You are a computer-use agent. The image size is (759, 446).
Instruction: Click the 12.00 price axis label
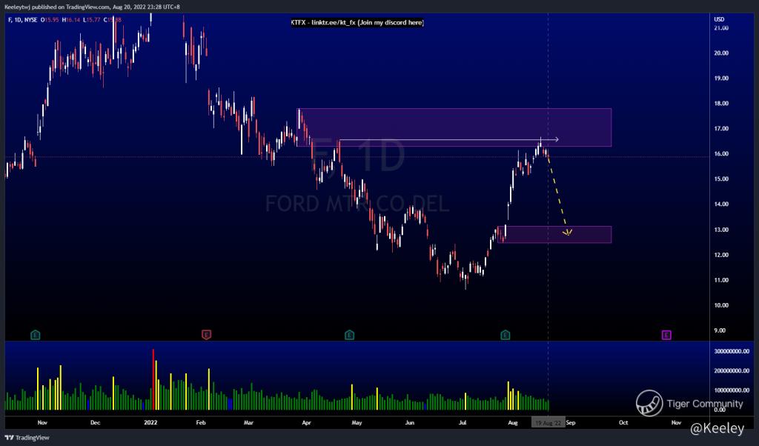click(x=721, y=255)
